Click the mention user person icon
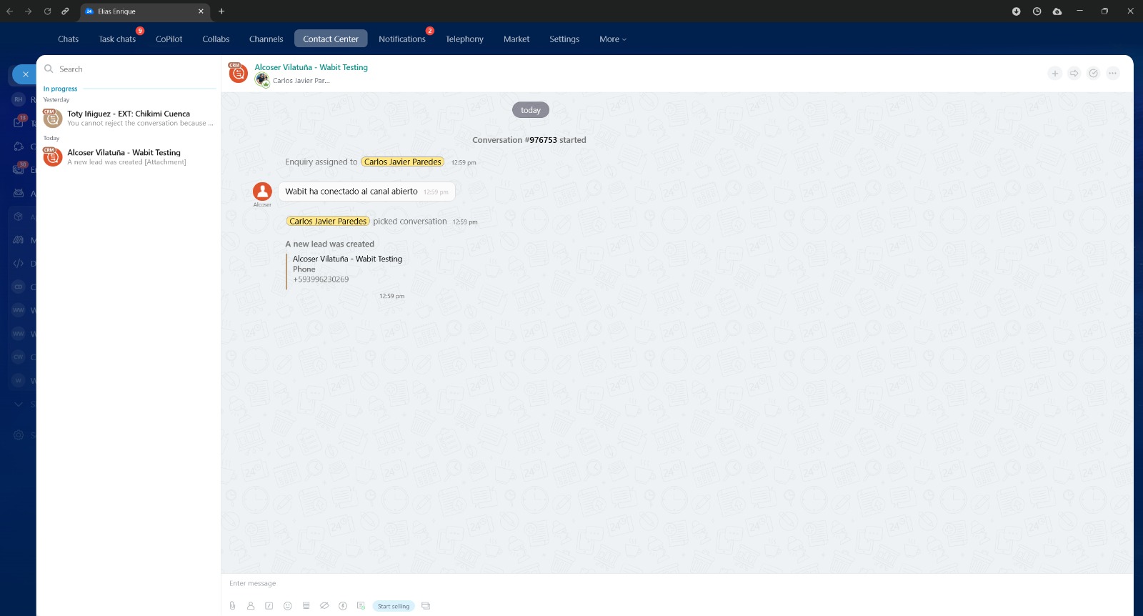This screenshot has height=616, width=1143. [251, 606]
